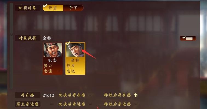The height and width of the screenshot is (109, 207).
Task: Select the 巩志 officer portrait
Action: point(53,50)
